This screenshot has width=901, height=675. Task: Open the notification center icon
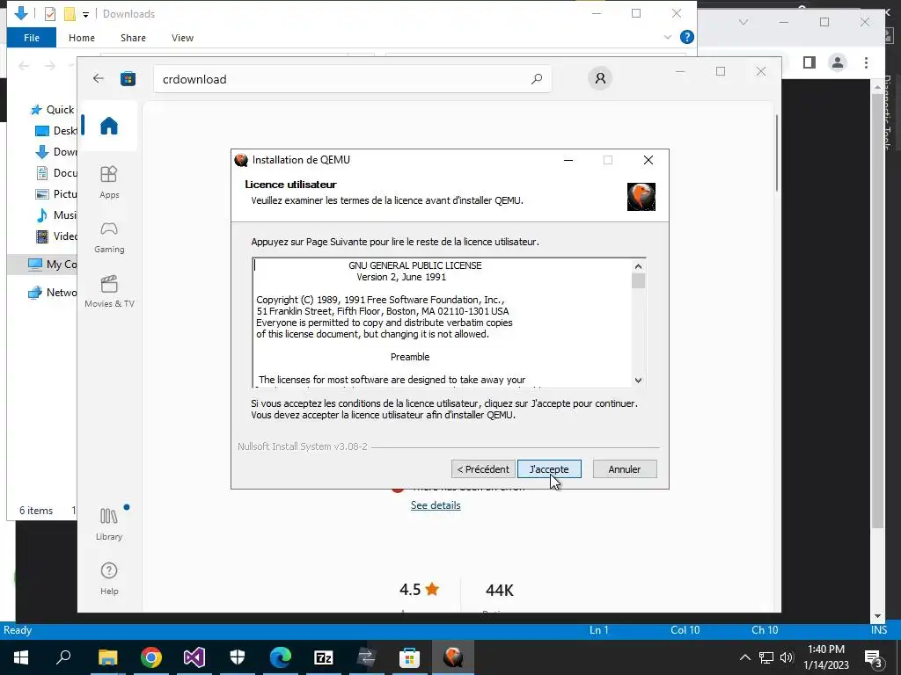pyautogui.click(x=874, y=657)
